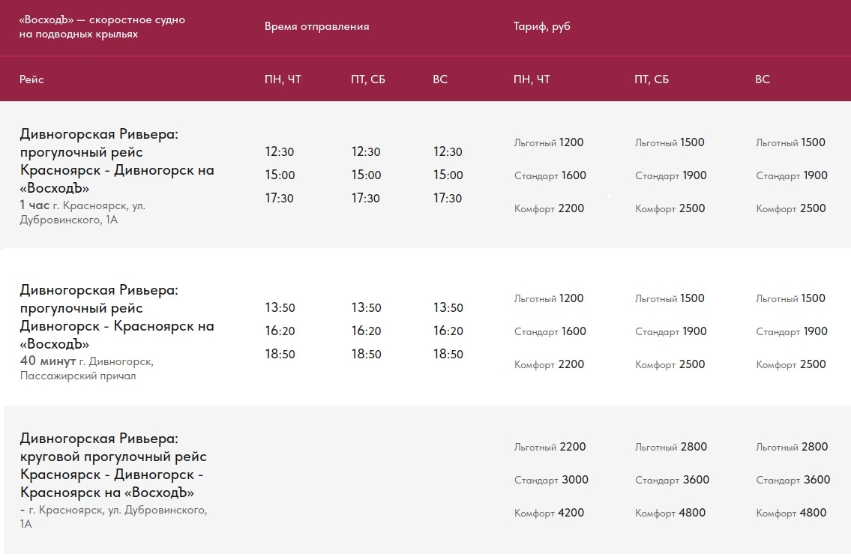The width and height of the screenshot is (851, 557).
Task: Select ВС Стандарт 1900 for Дивногорск–Красноярск
Action: 792,331
